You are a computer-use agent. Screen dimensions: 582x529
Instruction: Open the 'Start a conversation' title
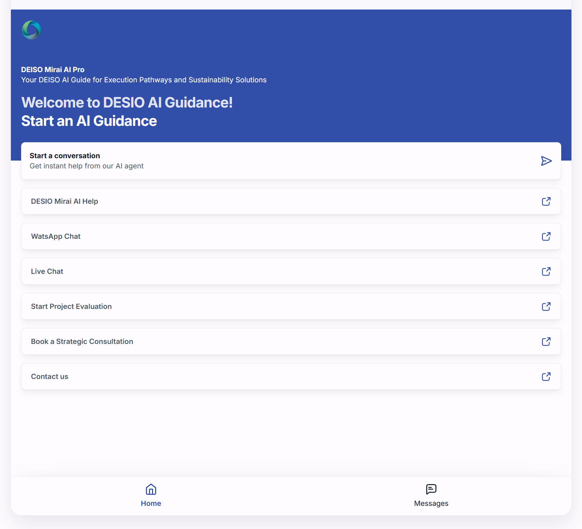click(65, 156)
